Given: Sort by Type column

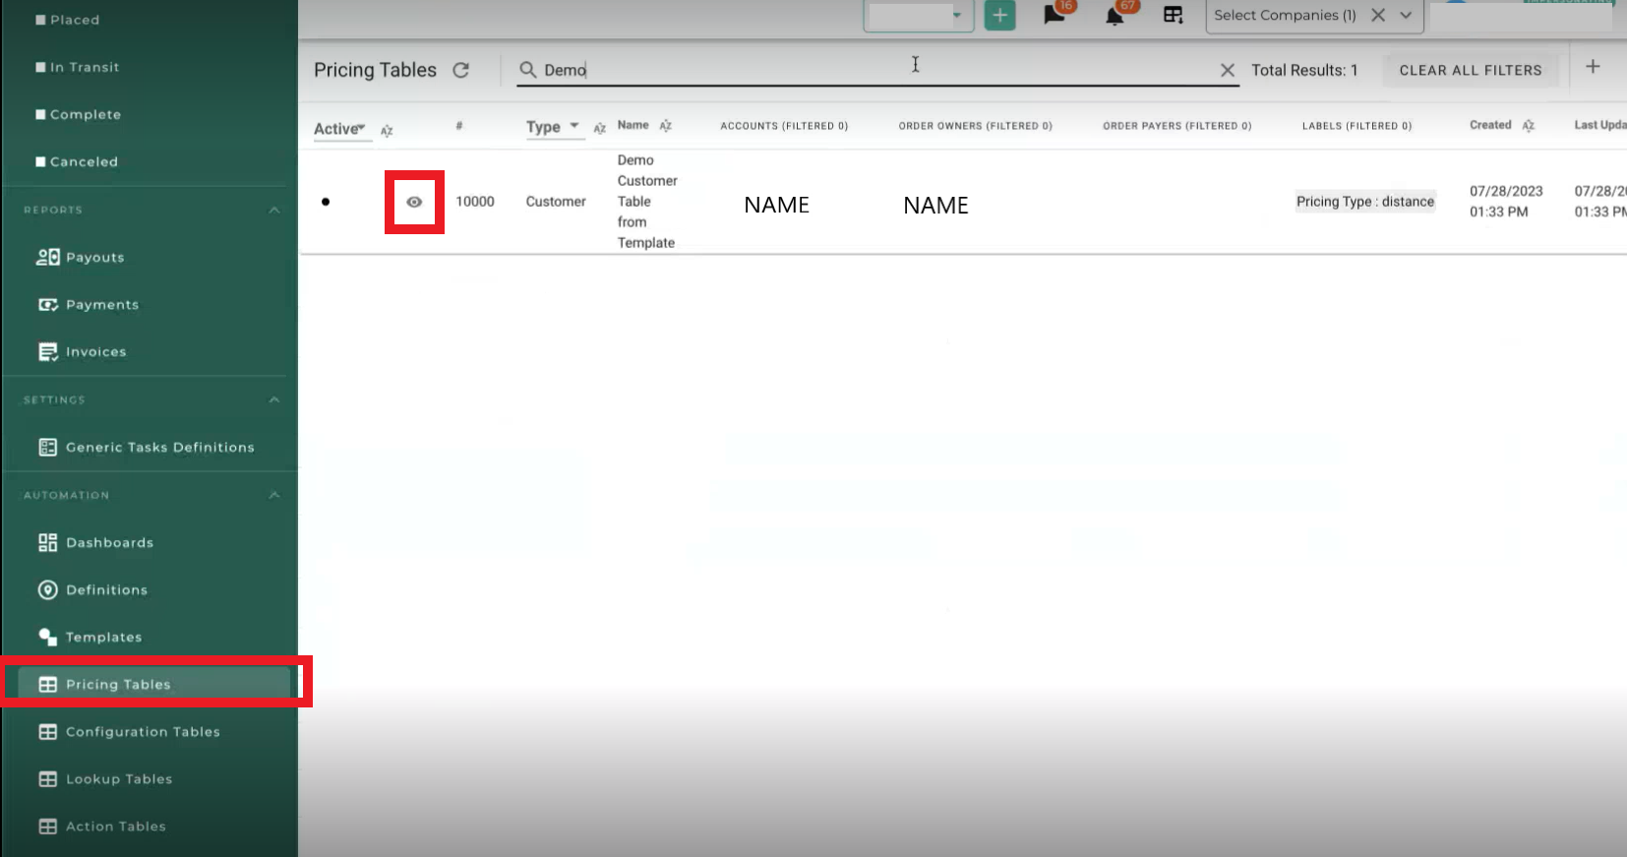Looking at the screenshot, I should tap(599, 128).
